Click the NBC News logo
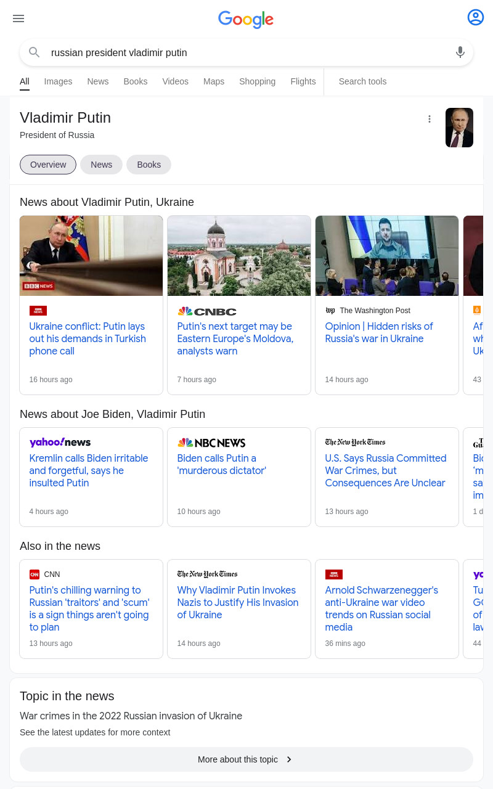The width and height of the screenshot is (493, 789). pos(211,443)
